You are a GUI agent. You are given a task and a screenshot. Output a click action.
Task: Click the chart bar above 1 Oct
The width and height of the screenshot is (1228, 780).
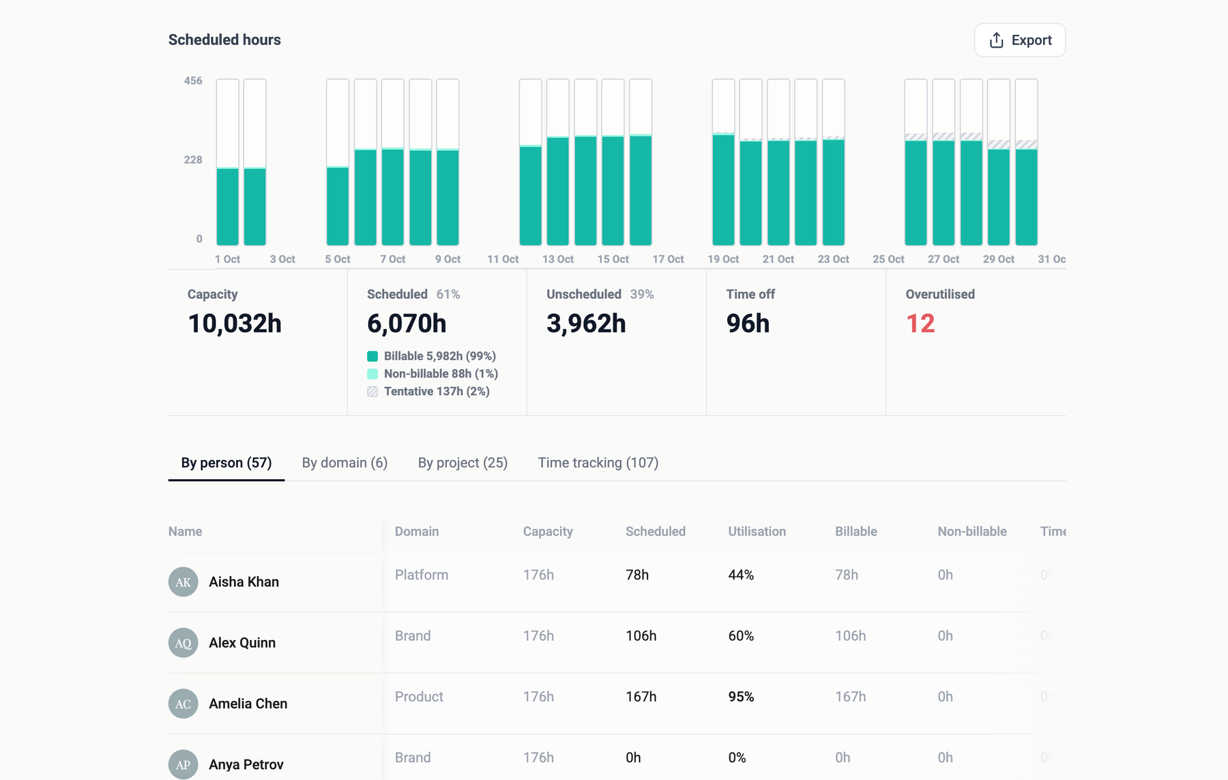coord(228,162)
